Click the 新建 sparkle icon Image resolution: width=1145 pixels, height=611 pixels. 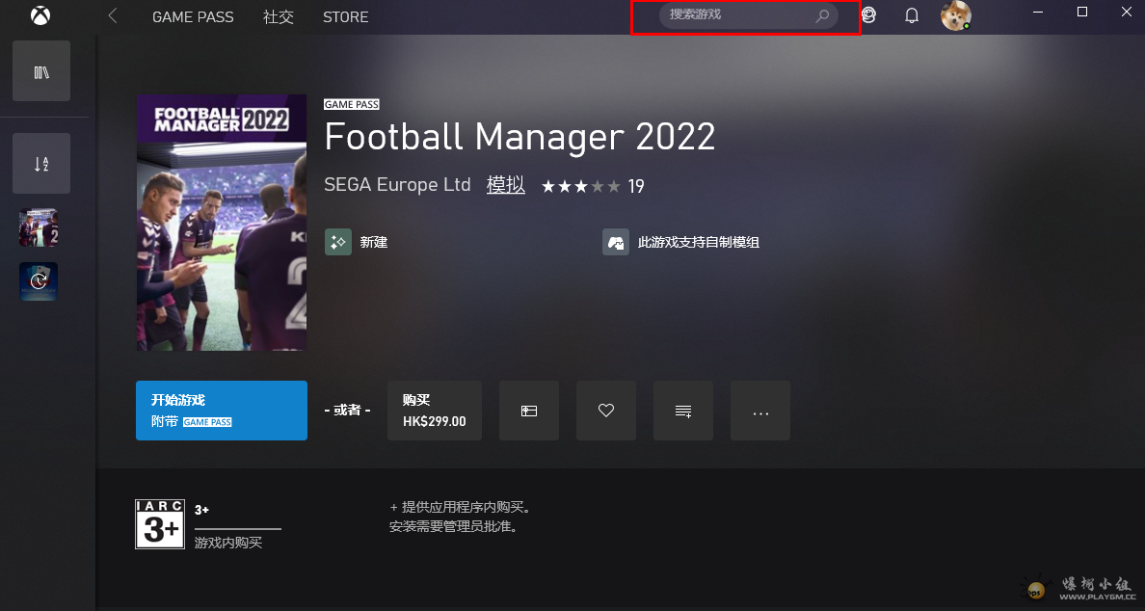pyautogui.click(x=338, y=242)
